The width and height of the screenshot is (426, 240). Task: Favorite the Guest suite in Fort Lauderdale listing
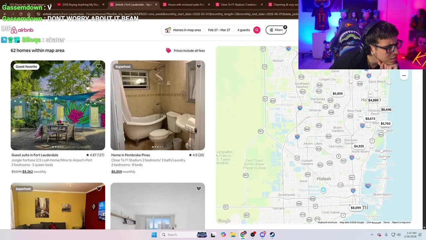tap(99, 66)
